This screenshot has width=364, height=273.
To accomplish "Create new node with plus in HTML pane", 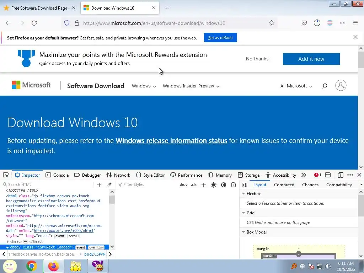I will pyautogui.click(x=99, y=185).
